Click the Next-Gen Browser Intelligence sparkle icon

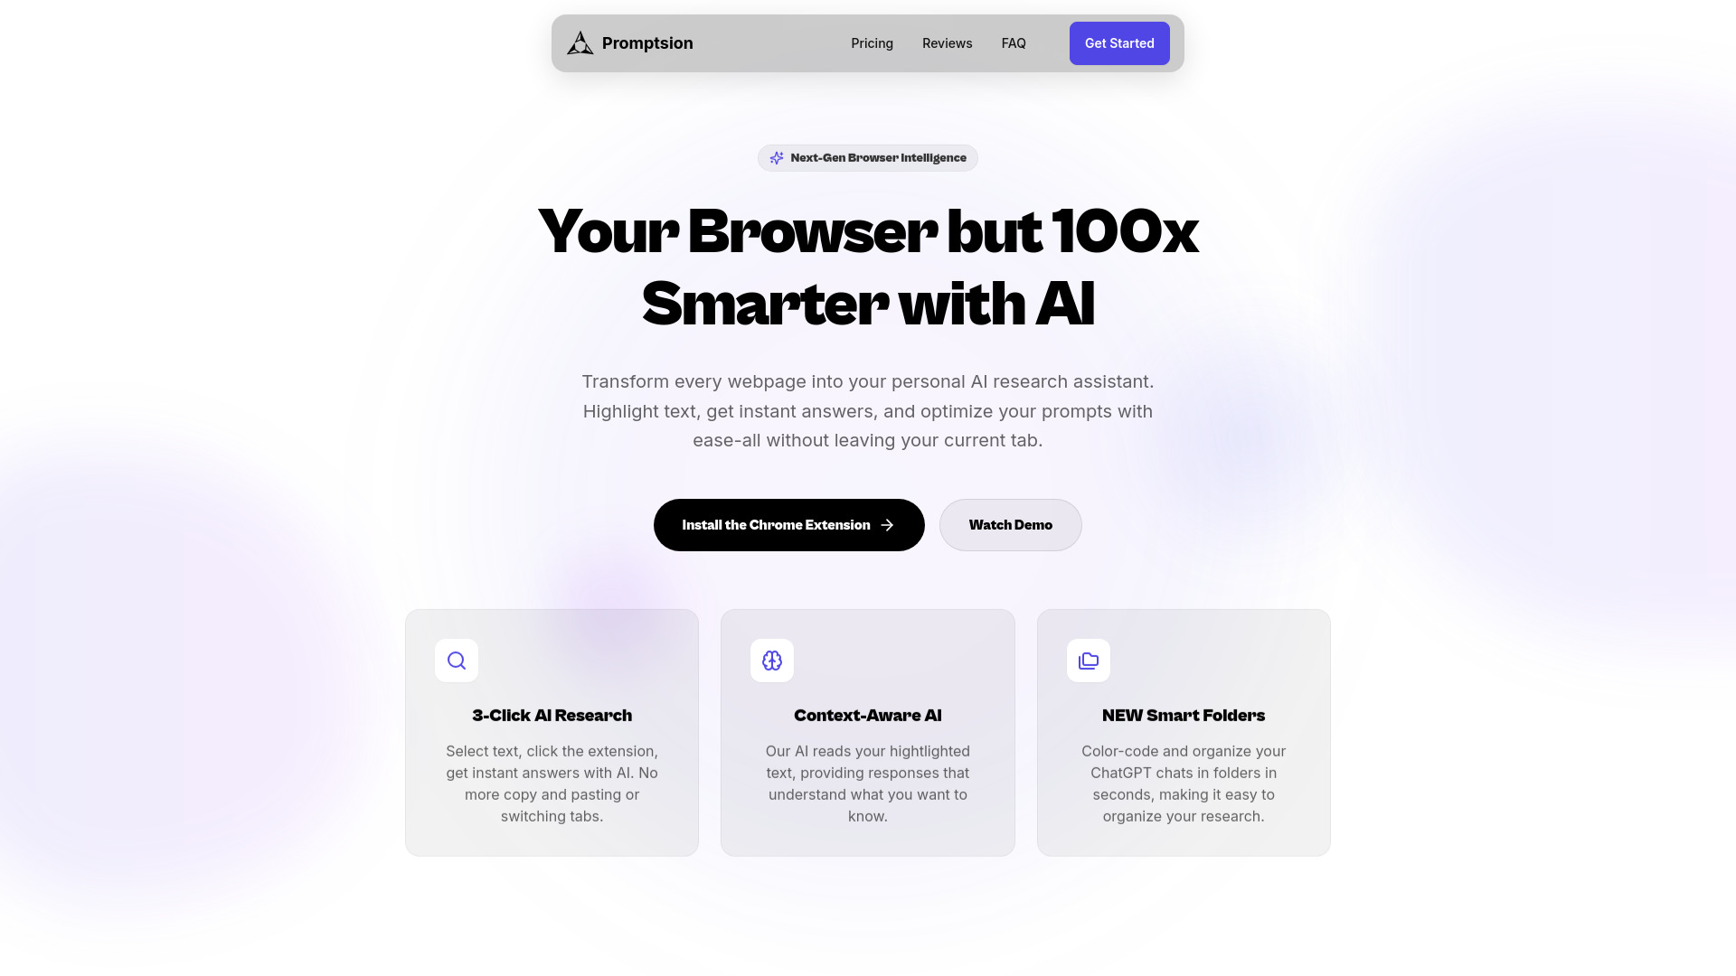click(x=776, y=157)
